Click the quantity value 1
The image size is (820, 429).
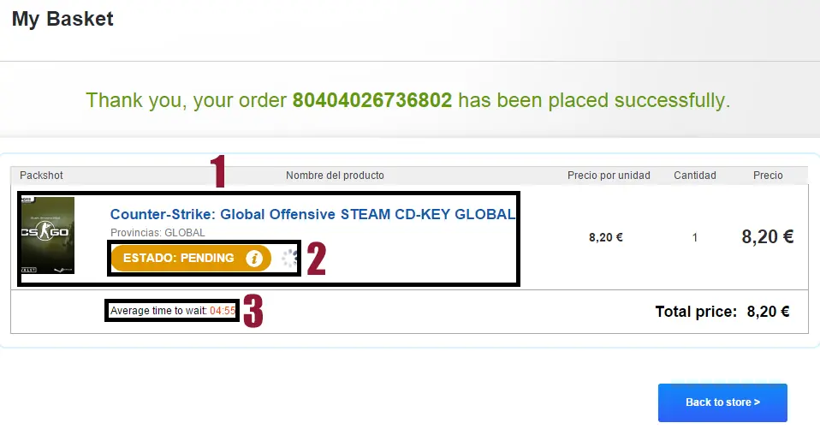click(x=694, y=237)
